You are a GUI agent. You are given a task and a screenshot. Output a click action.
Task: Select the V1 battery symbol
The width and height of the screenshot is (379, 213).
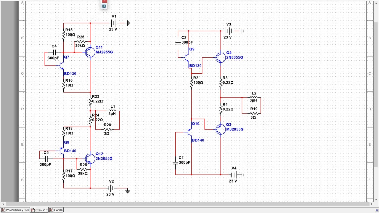(114, 23)
